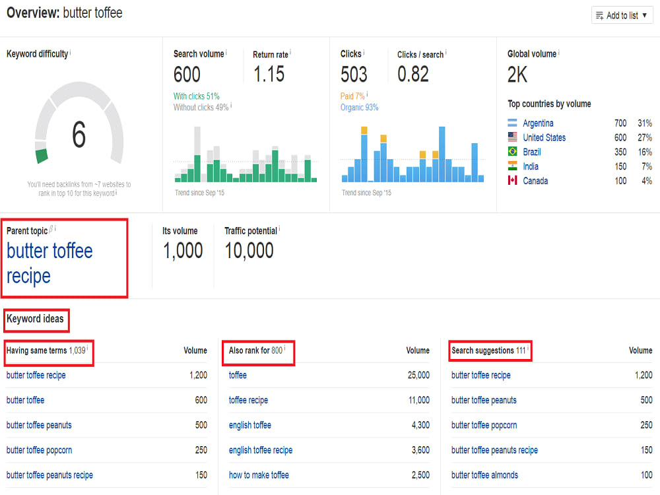Open butter toffee peanuts recipe under Search suggestions

point(494,450)
